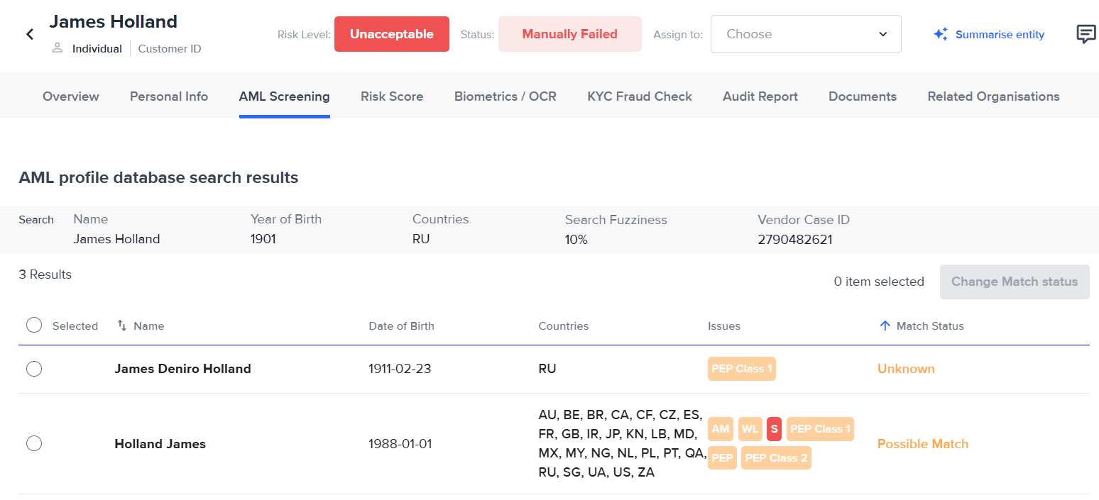This screenshot has width=1099, height=500.
Task: Select the James Deniro Holland result row
Action: pyautogui.click(x=34, y=369)
